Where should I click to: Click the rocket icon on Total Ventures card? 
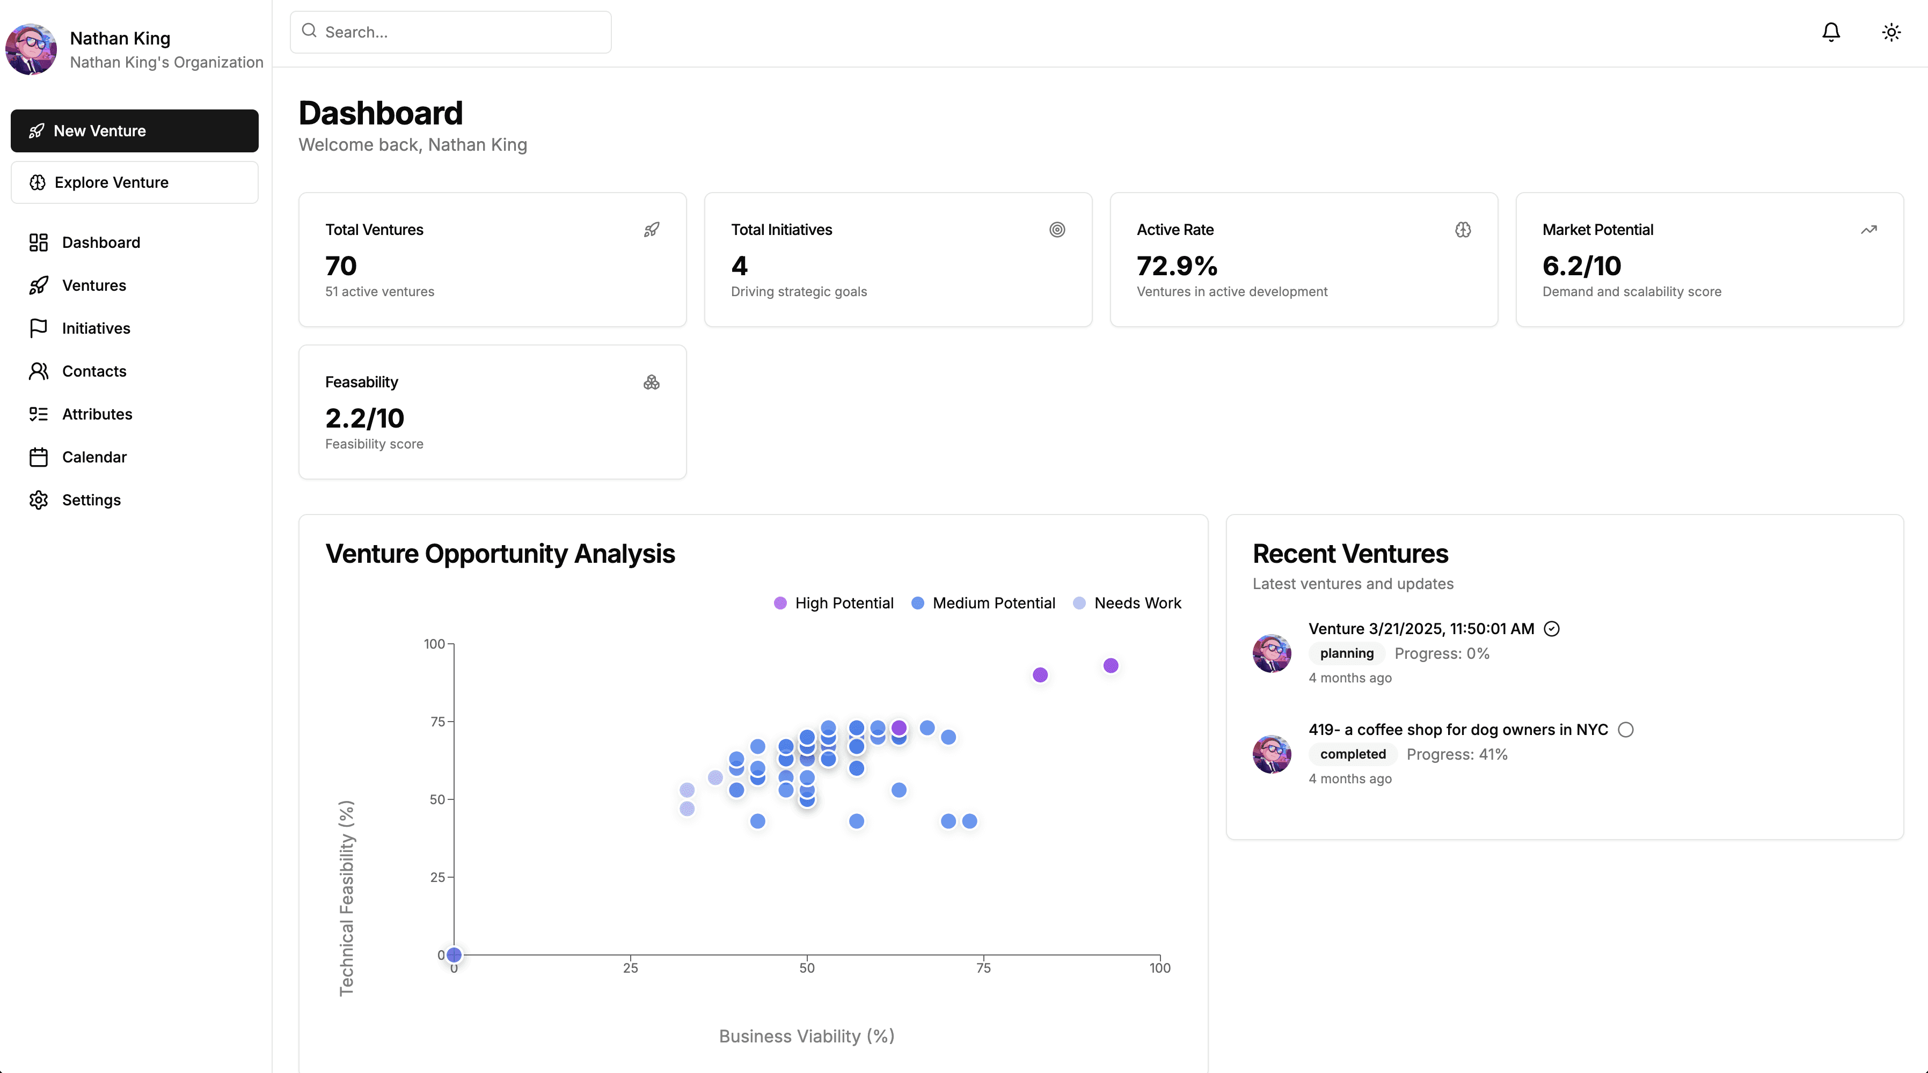click(651, 230)
